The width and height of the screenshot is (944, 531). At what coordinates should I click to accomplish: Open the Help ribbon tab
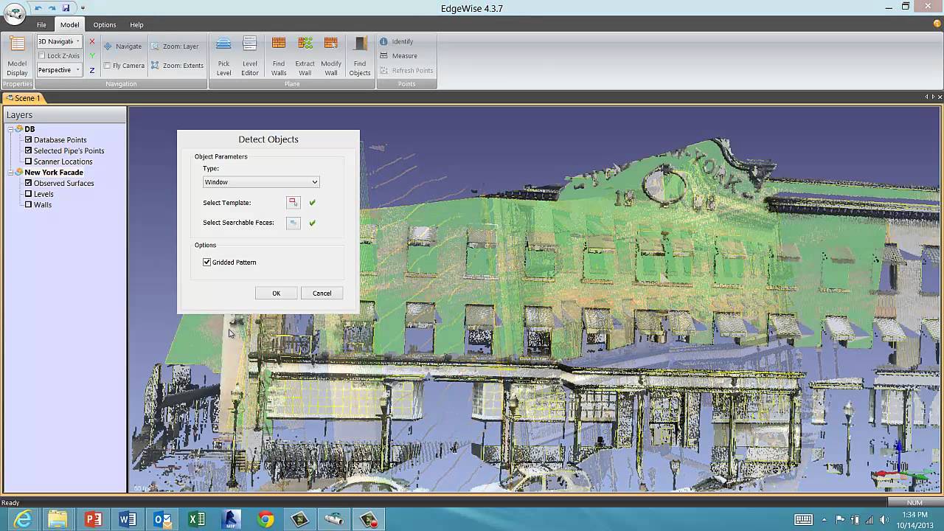(136, 24)
